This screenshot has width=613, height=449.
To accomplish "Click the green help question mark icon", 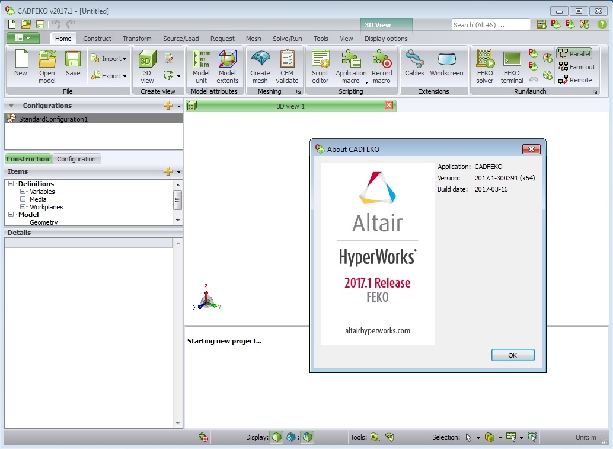I will pyautogui.click(x=602, y=24).
